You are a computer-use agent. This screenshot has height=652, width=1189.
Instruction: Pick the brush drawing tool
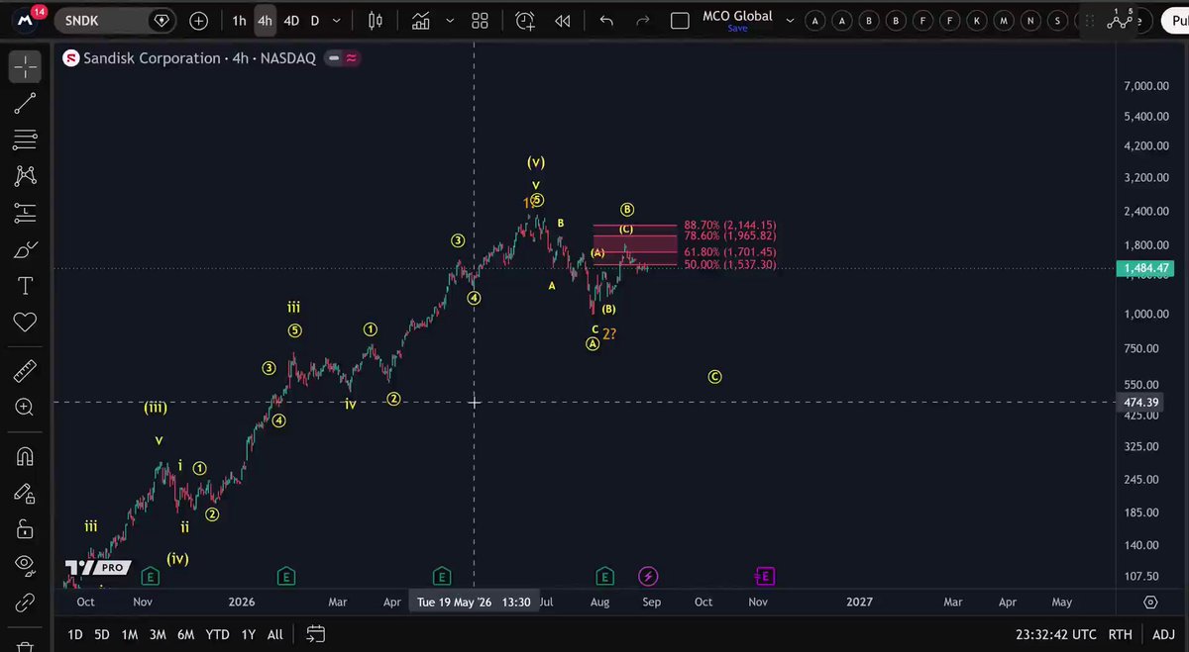(25, 249)
